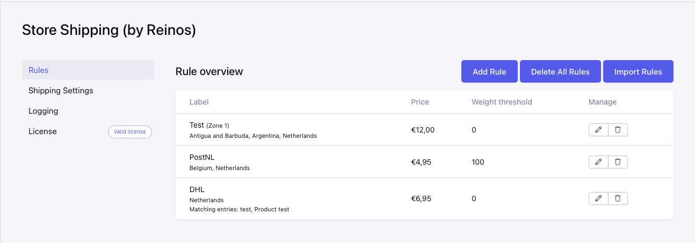
Task: Open the Rules sidebar section
Action: pyautogui.click(x=39, y=70)
